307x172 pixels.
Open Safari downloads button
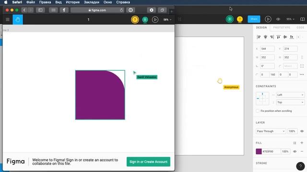click(152, 10)
